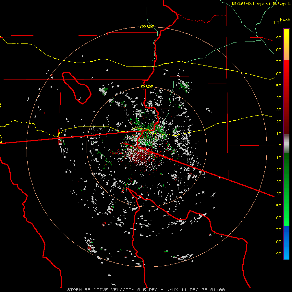292x292 pixels.
Task: Select the [KT] units label above the scale
Action: tap(277, 22)
